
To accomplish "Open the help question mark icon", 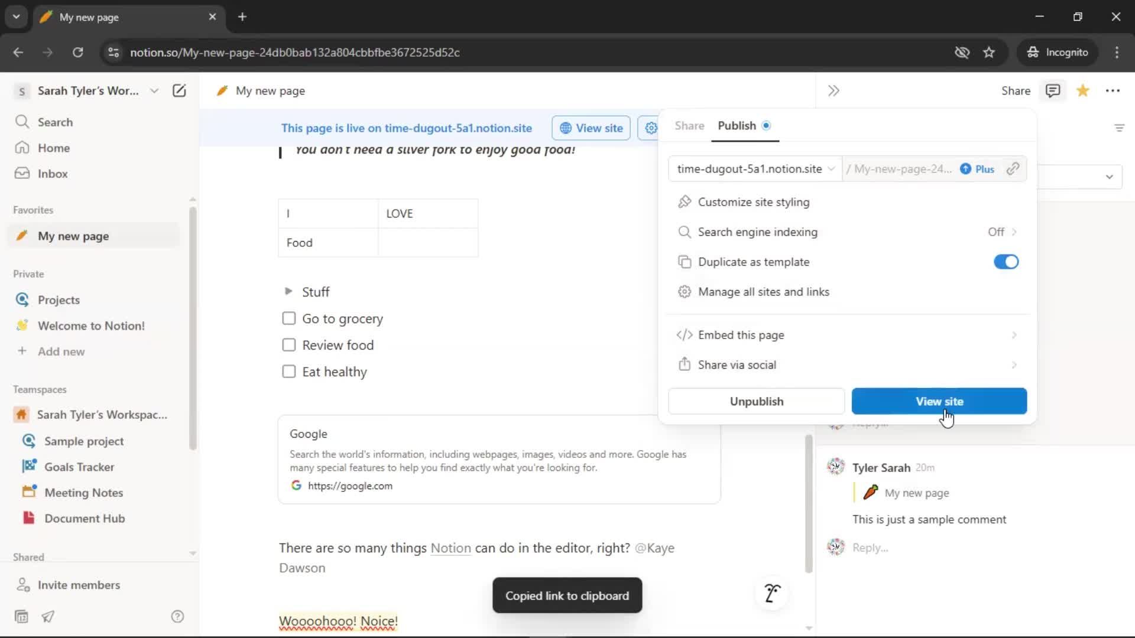I will click(x=177, y=616).
